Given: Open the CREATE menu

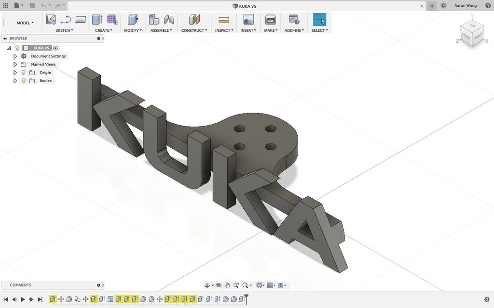Looking at the screenshot, I should (x=104, y=30).
